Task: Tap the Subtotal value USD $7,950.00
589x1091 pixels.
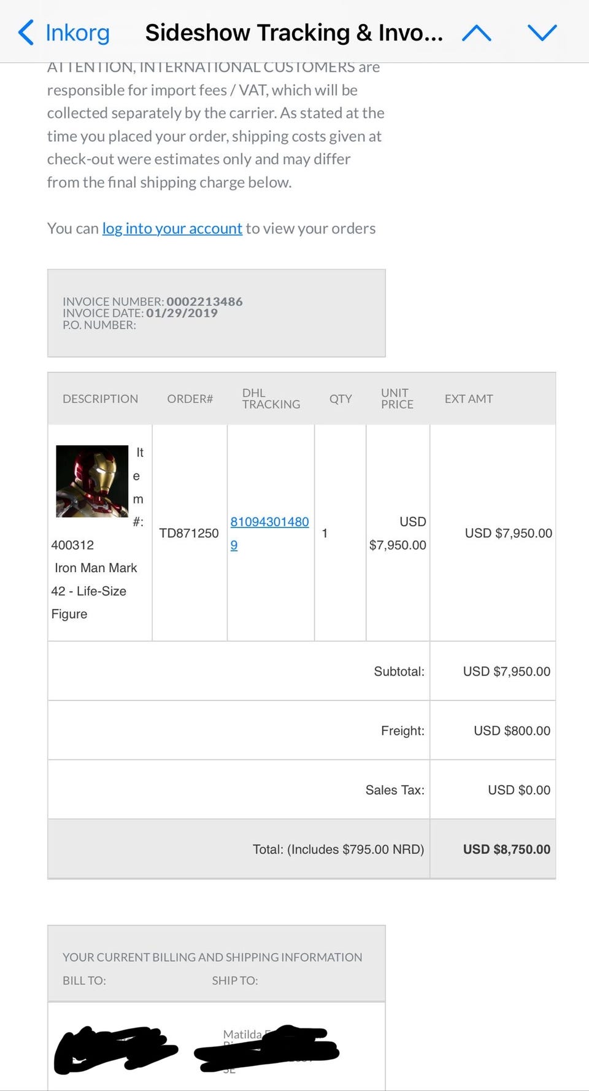Action: 506,672
